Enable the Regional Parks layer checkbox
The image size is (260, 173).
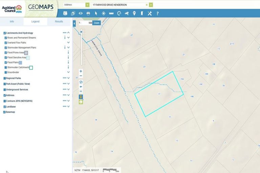[4, 78]
